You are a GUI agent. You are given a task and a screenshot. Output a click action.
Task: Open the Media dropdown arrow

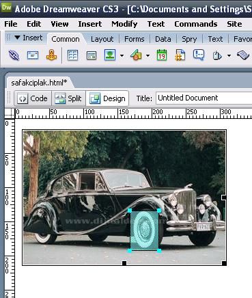click(x=148, y=55)
